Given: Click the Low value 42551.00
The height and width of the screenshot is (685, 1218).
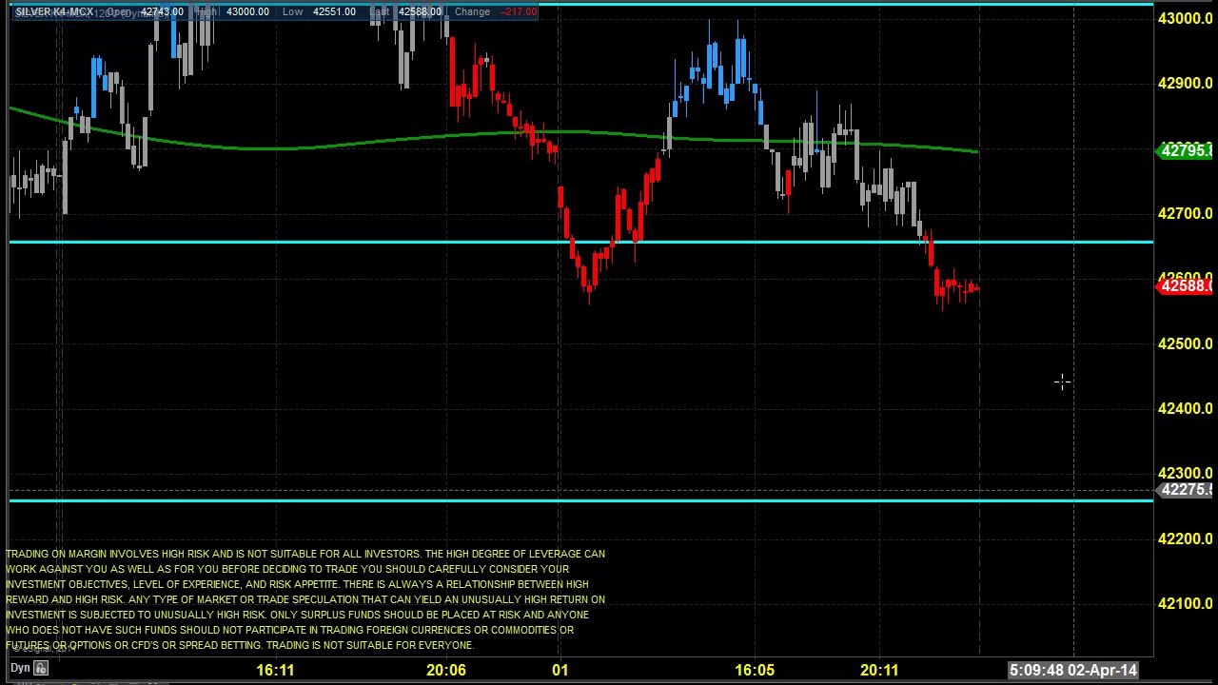Looking at the screenshot, I should tap(333, 11).
